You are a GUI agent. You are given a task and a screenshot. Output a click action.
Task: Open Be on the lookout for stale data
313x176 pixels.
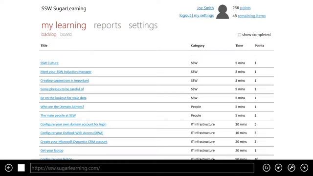[63, 98]
